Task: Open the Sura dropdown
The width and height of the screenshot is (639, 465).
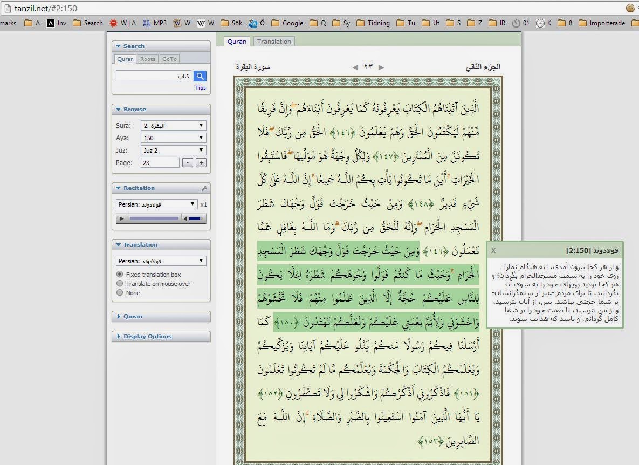Action: click(173, 126)
